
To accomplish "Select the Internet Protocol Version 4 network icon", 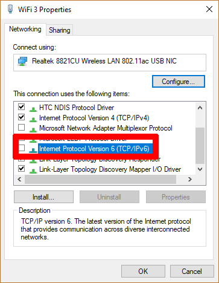I will coord(33,119).
